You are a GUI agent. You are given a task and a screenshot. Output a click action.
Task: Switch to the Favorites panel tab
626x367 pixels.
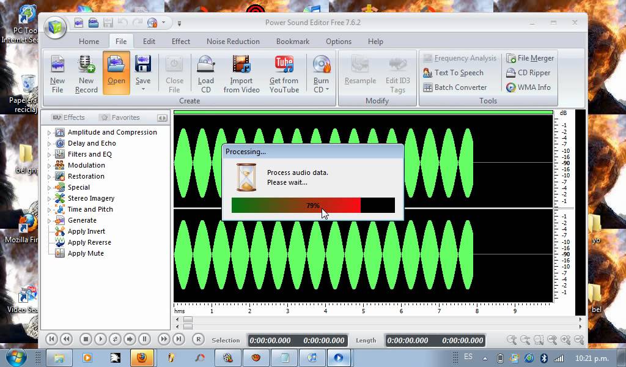[120, 117]
